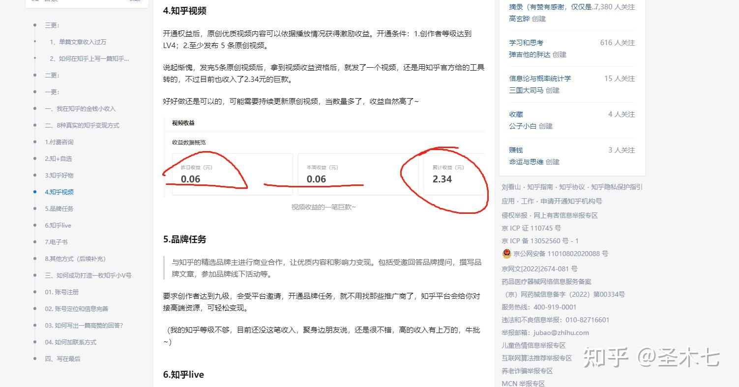Open the 知乎协议 footer link
Viewport: 739px width, 387px height.
[573, 187]
